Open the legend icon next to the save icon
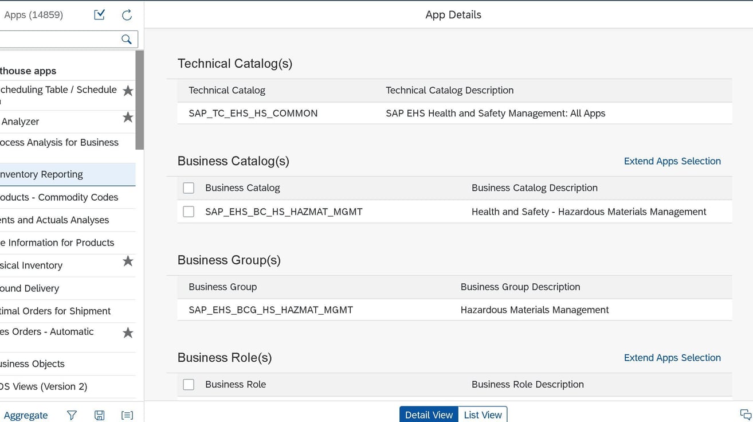 pyautogui.click(x=127, y=415)
